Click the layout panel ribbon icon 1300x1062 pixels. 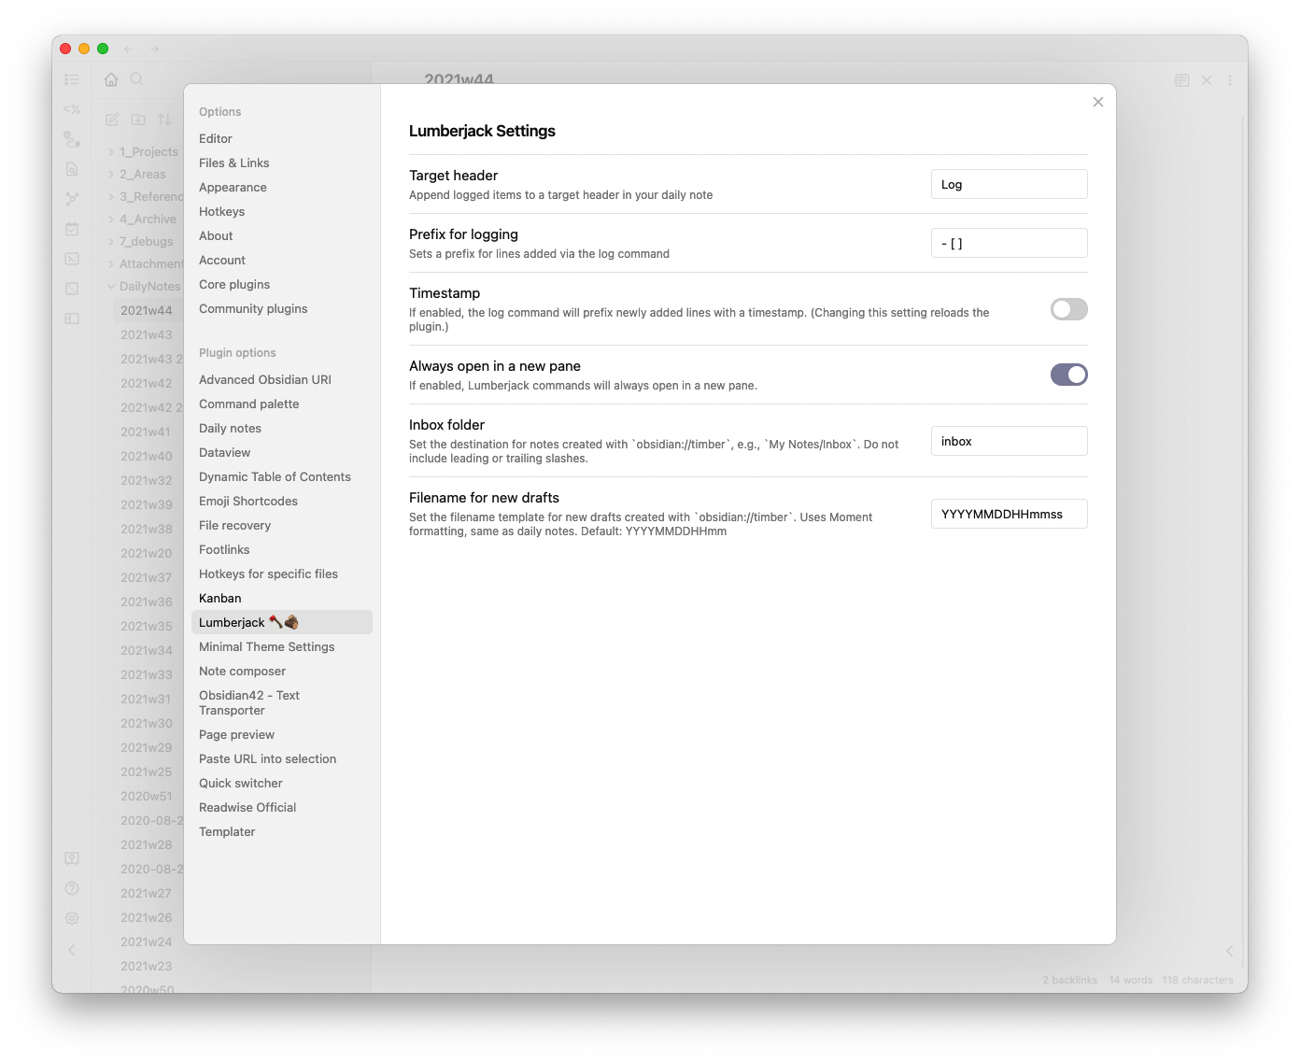click(72, 319)
